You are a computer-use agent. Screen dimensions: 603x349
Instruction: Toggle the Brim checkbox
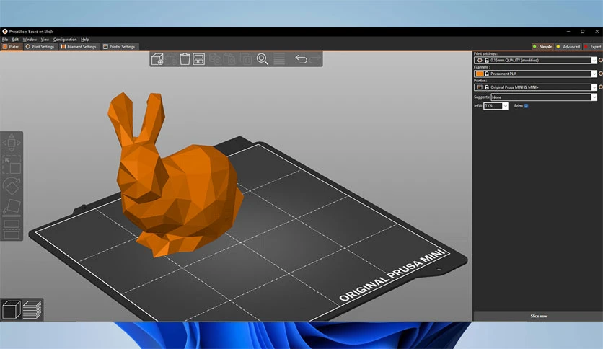point(526,106)
